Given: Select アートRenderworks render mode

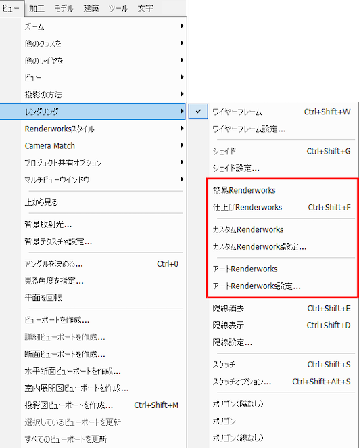Looking at the screenshot, I should 282,269.
